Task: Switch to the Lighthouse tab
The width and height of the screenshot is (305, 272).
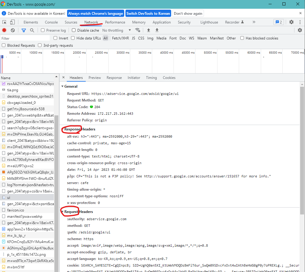Action: coord(209,22)
